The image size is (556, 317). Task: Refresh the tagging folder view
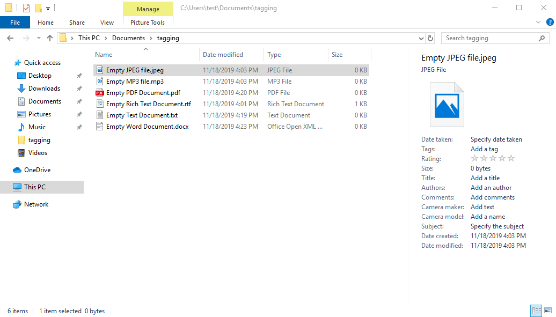click(x=430, y=38)
